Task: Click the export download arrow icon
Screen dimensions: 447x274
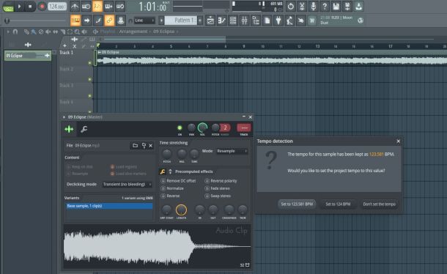Action: [359, 7]
